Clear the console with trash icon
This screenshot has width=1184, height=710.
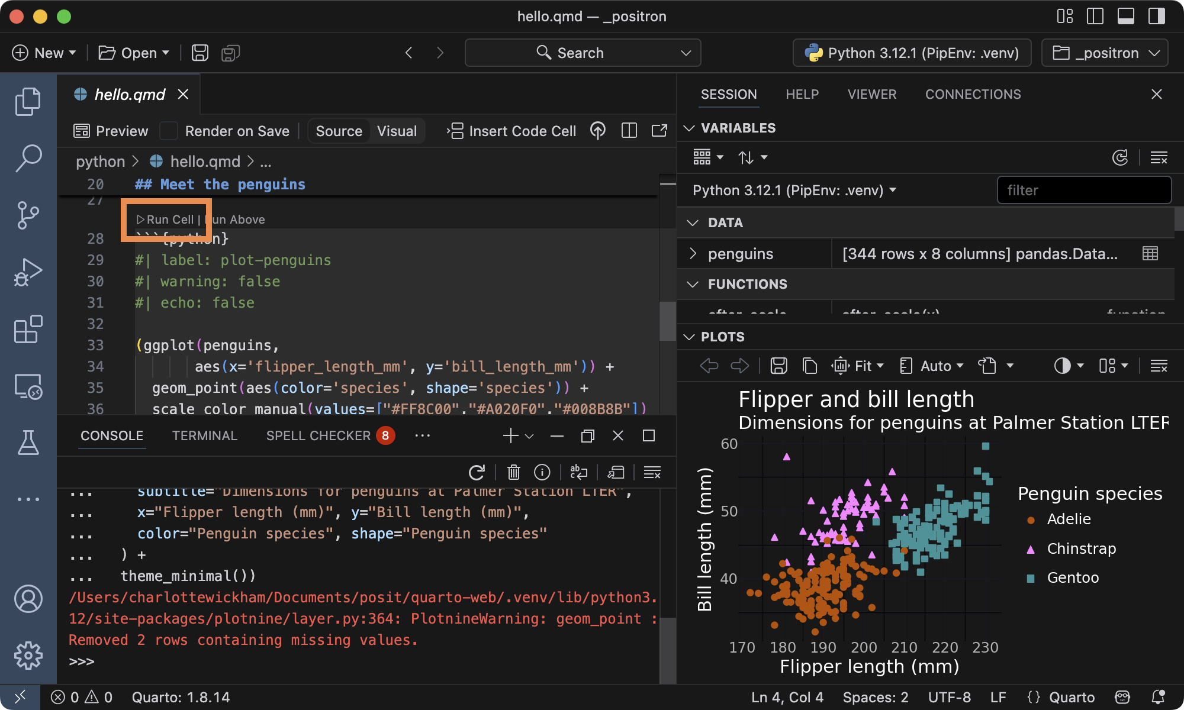[513, 472]
